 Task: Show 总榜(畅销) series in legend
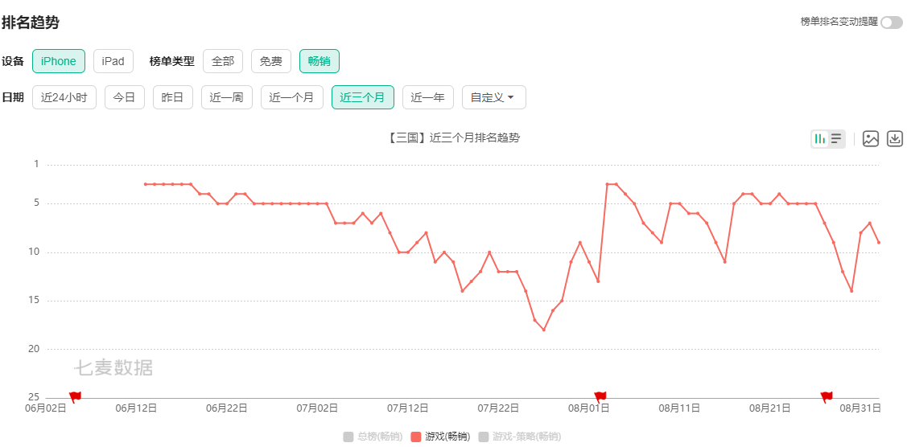tap(373, 437)
